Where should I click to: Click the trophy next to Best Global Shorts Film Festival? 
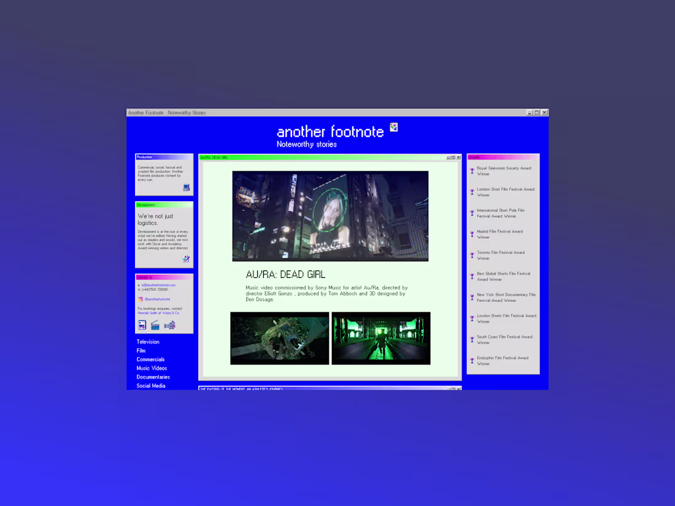coord(472,276)
